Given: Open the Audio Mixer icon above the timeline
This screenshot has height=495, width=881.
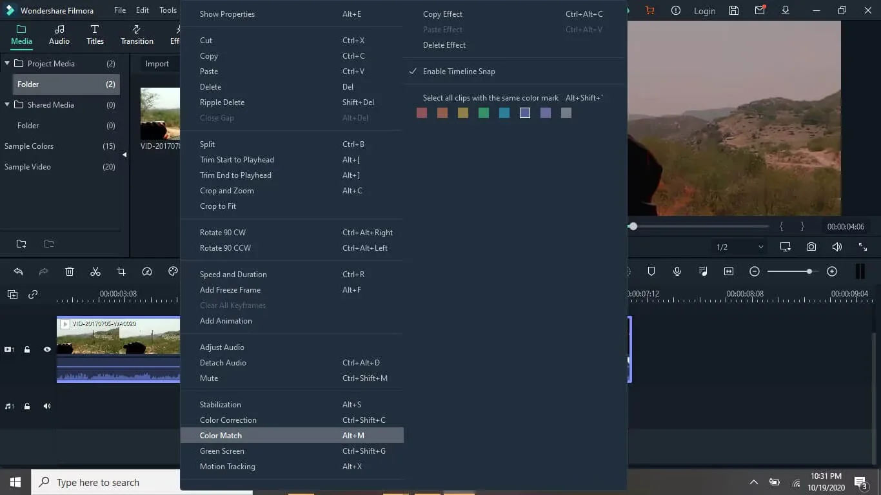Looking at the screenshot, I should (702, 271).
